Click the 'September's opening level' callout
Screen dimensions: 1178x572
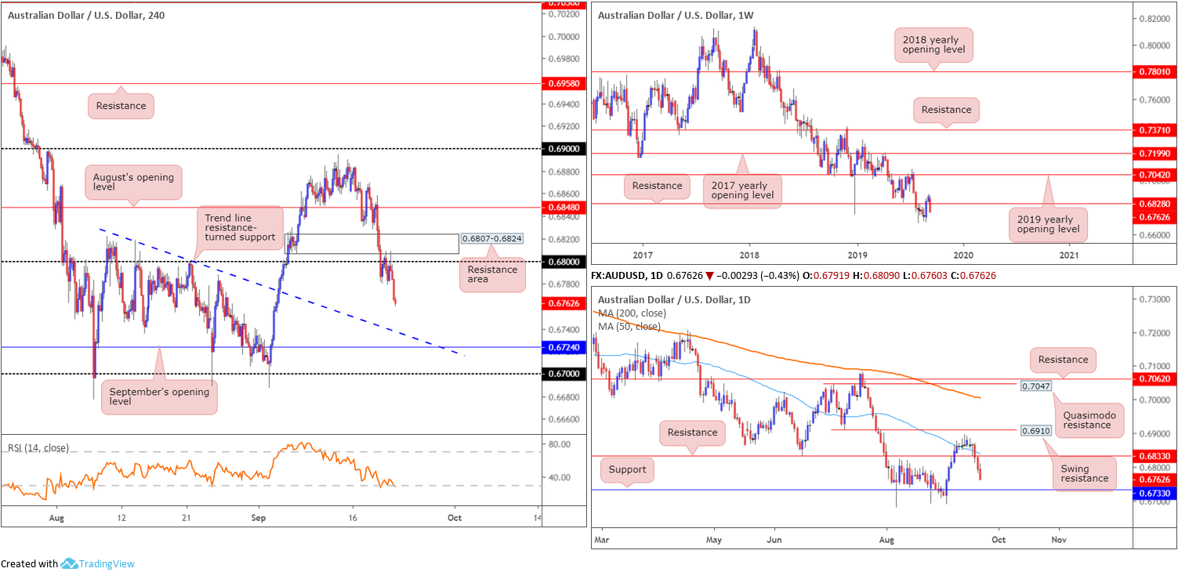(159, 396)
